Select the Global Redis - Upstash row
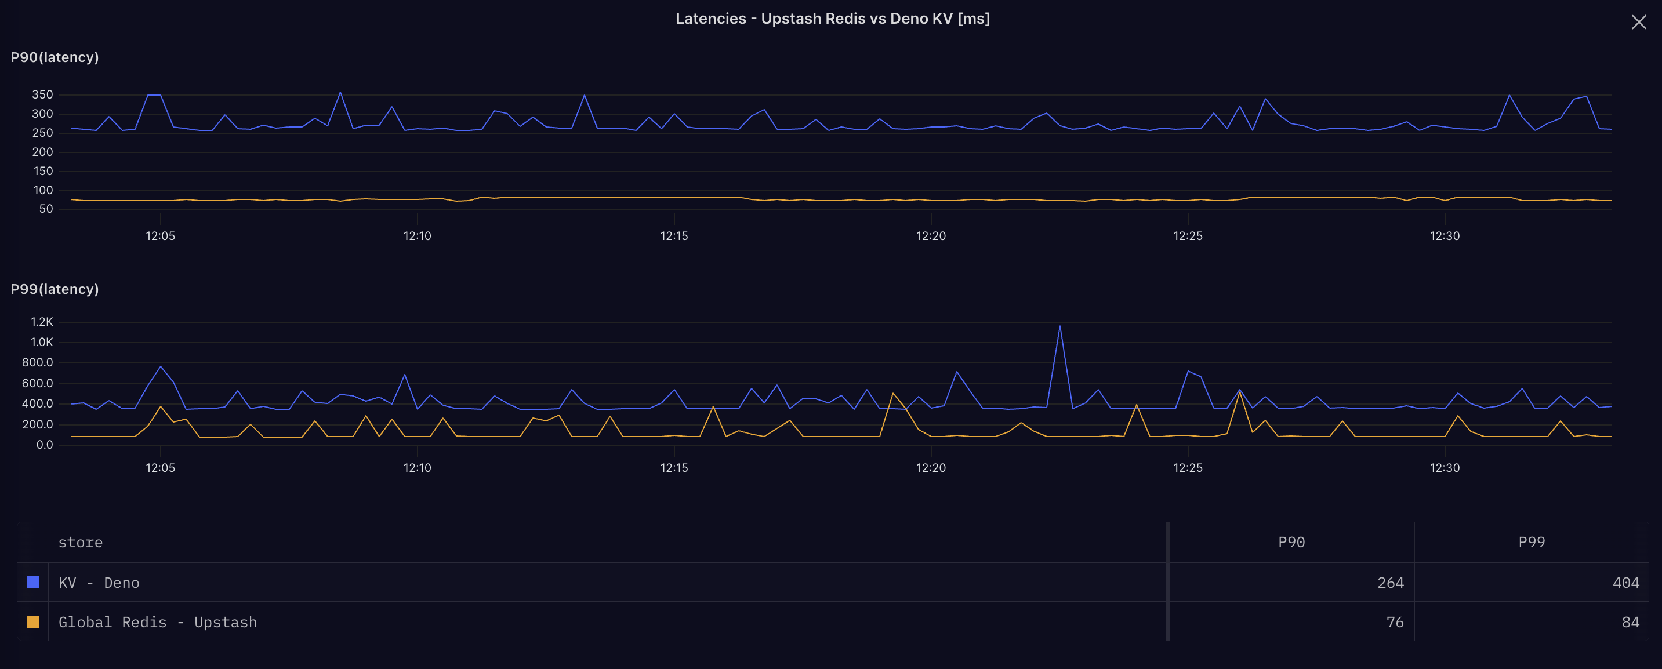Image resolution: width=1662 pixels, height=669 pixels. click(157, 622)
